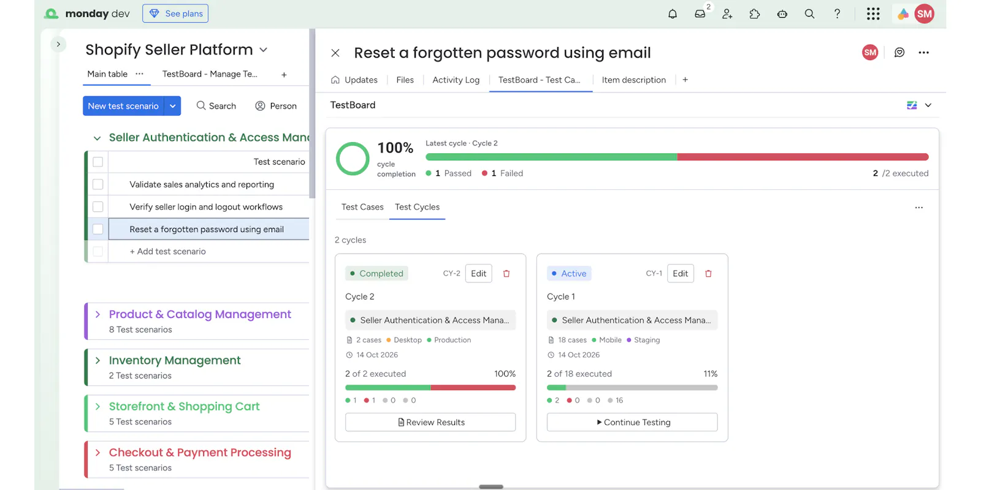
Task: Check the Validate sales analytics row checkbox
Action: click(97, 184)
